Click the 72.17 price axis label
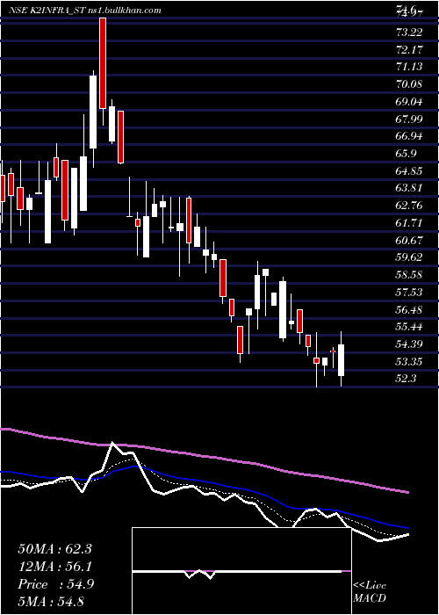 click(410, 50)
